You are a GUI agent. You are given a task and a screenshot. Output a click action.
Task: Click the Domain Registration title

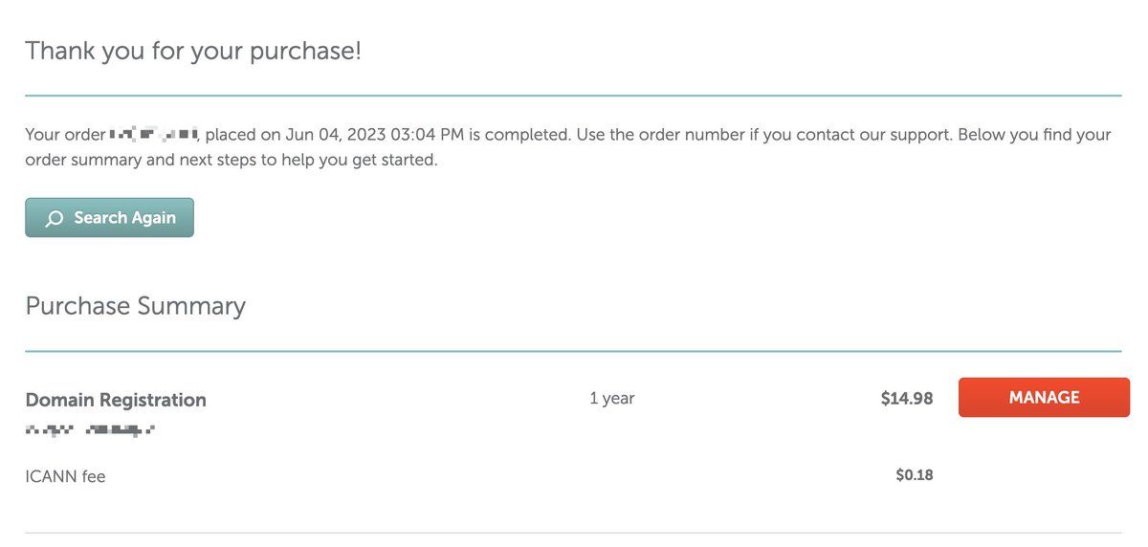click(x=116, y=400)
